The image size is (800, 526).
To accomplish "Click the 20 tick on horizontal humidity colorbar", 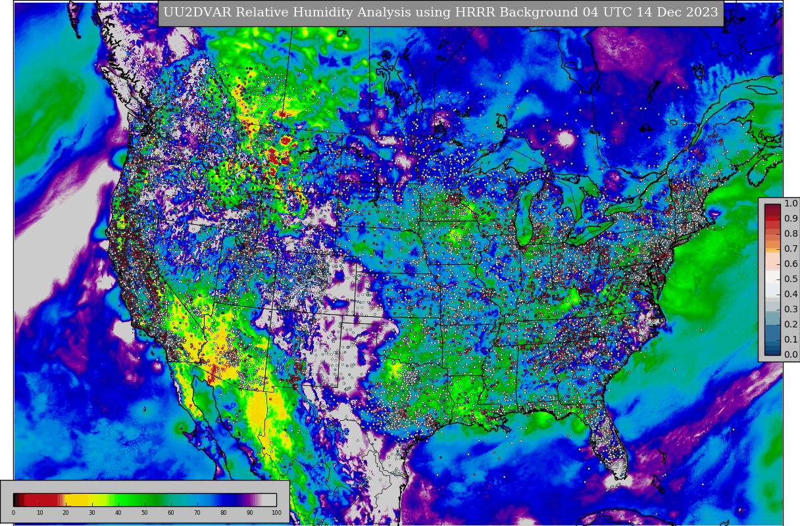I will pos(66,513).
